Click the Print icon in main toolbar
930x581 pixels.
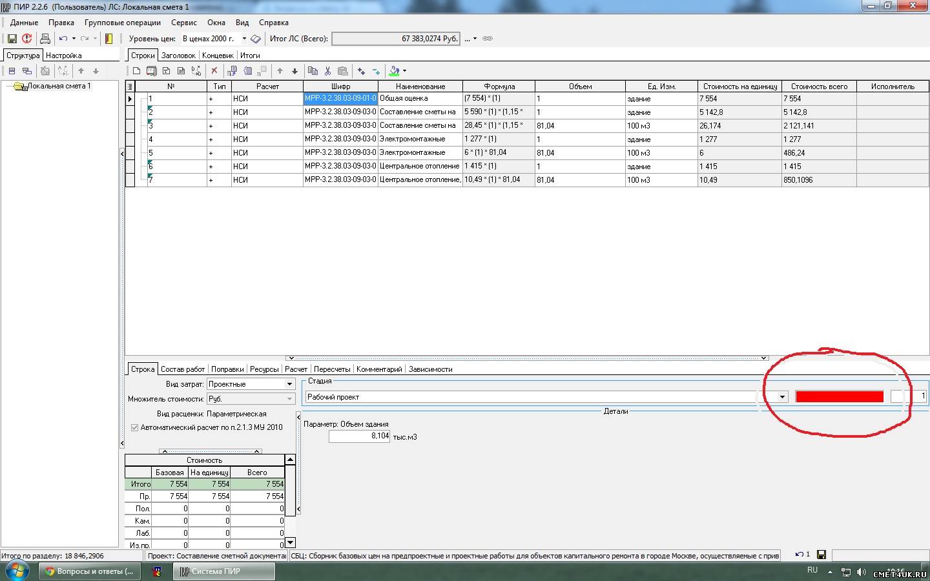click(45, 39)
